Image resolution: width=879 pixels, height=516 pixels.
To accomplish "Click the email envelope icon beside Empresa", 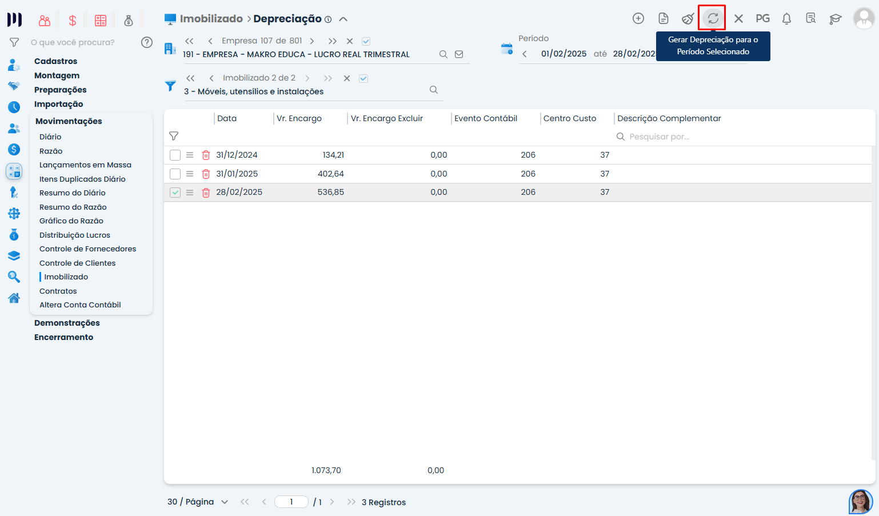I will (459, 54).
